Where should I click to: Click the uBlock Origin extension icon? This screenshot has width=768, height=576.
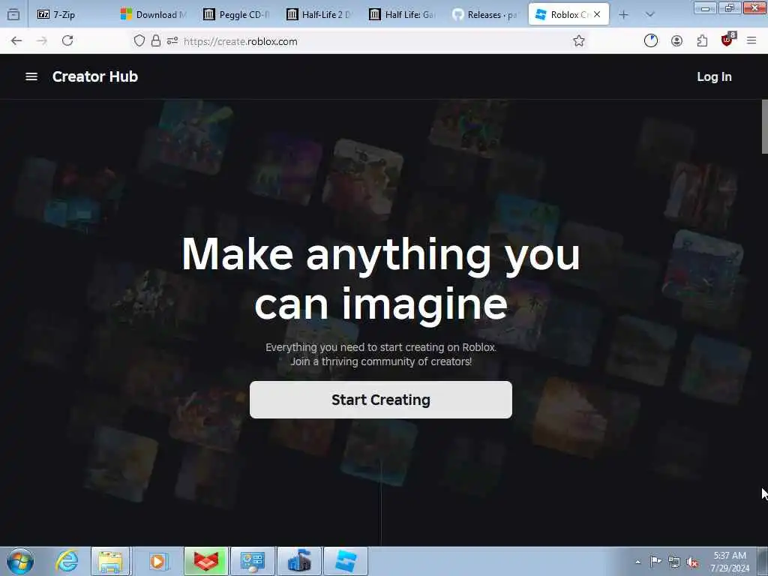(x=727, y=40)
